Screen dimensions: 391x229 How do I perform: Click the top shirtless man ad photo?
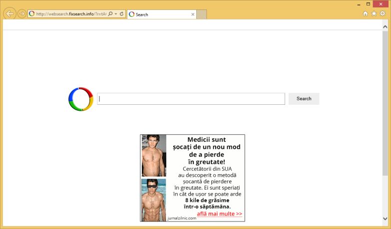tap(154, 156)
